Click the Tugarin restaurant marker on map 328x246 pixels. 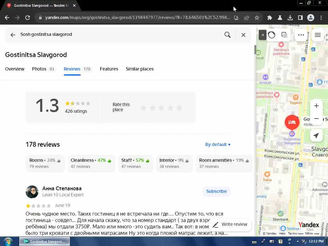[295, 97]
